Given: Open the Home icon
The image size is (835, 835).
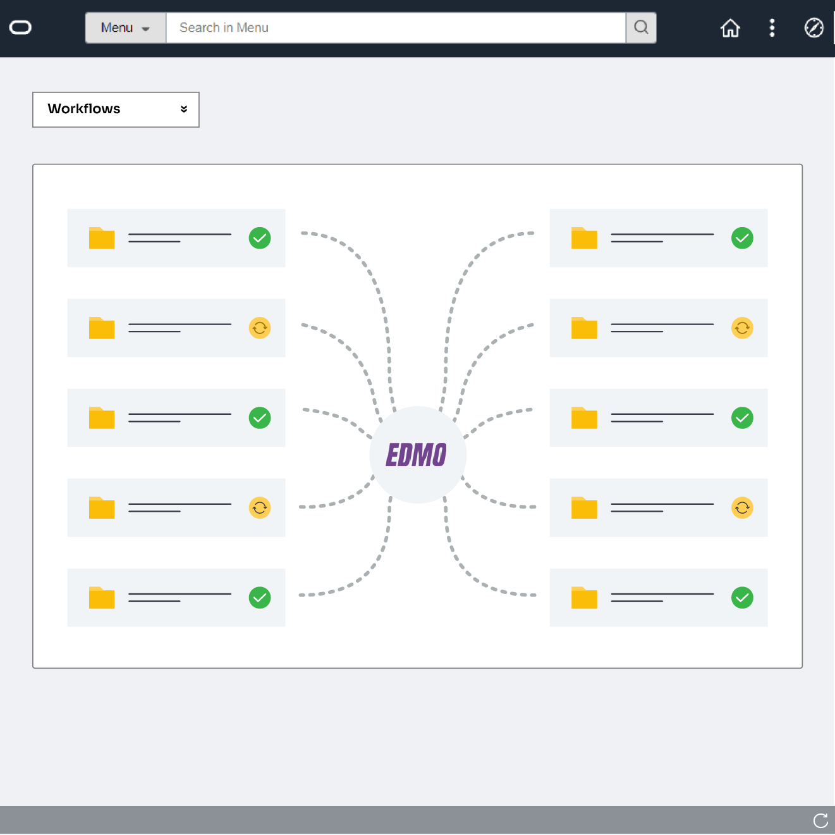Looking at the screenshot, I should click(x=730, y=28).
